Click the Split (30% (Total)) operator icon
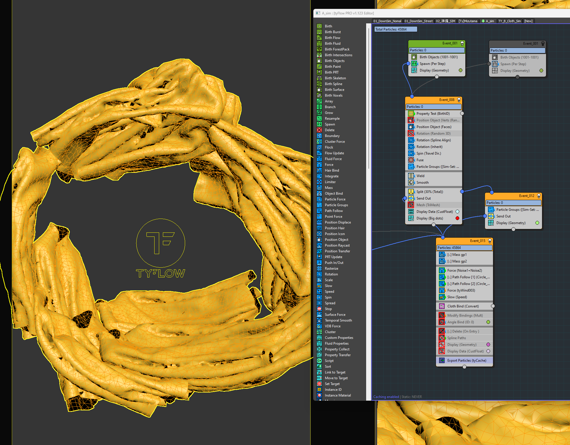Viewport: 570px width, 445px height. [411, 192]
